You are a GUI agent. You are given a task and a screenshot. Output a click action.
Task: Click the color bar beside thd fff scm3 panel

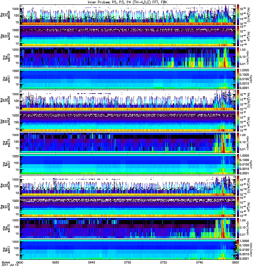238,121
